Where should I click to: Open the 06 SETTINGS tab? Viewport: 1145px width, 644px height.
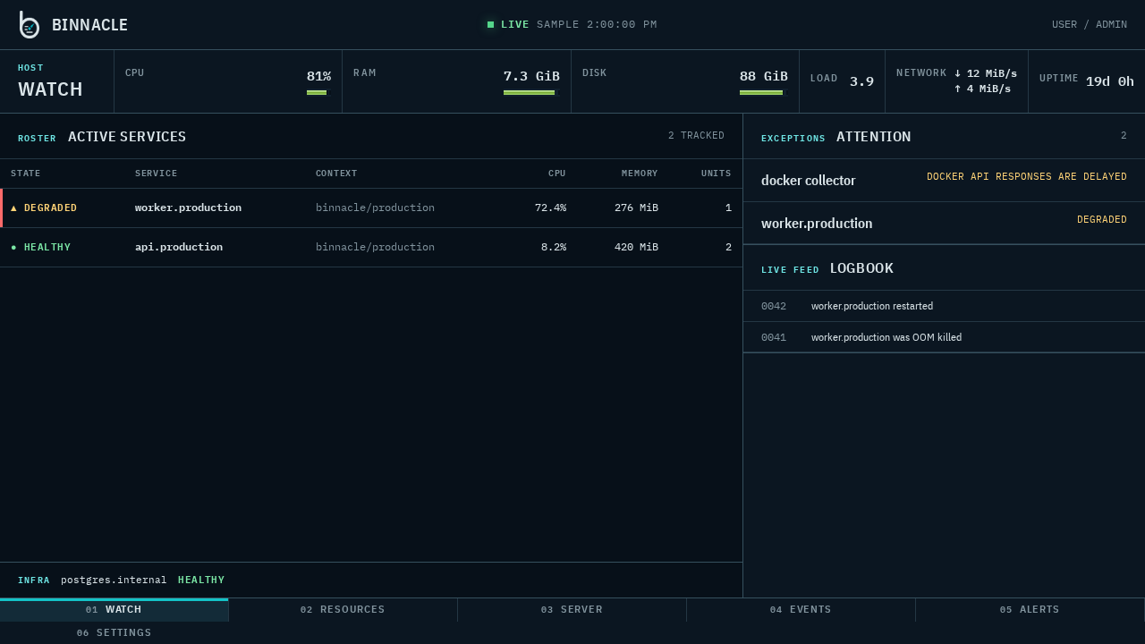pyautogui.click(x=114, y=633)
